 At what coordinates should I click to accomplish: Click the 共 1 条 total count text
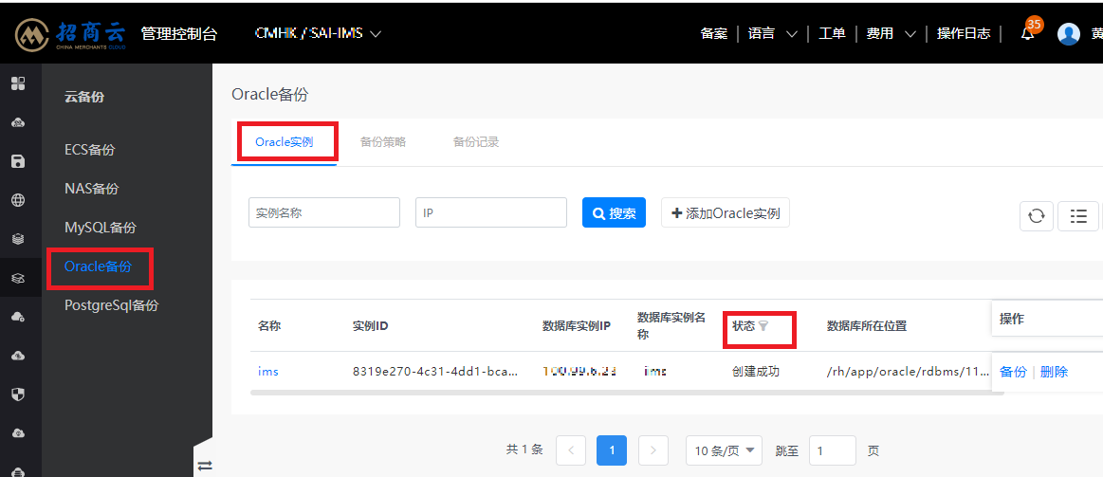click(x=524, y=450)
